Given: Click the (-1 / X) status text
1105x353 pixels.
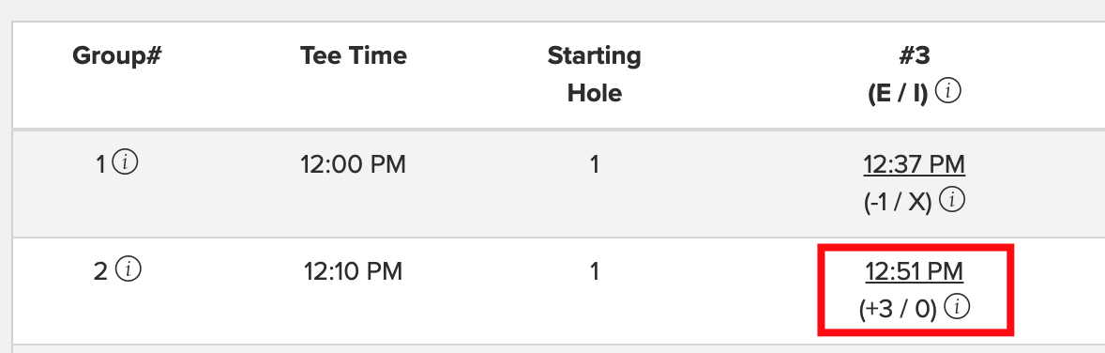Looking at the screenshot, I should coord(899,203).
